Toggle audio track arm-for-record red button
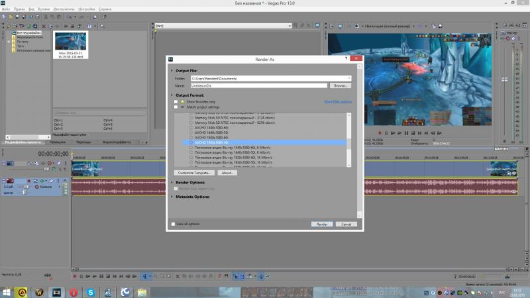Image resolution: width=530 pixels, height=298 pixels. tap(28, 181)
